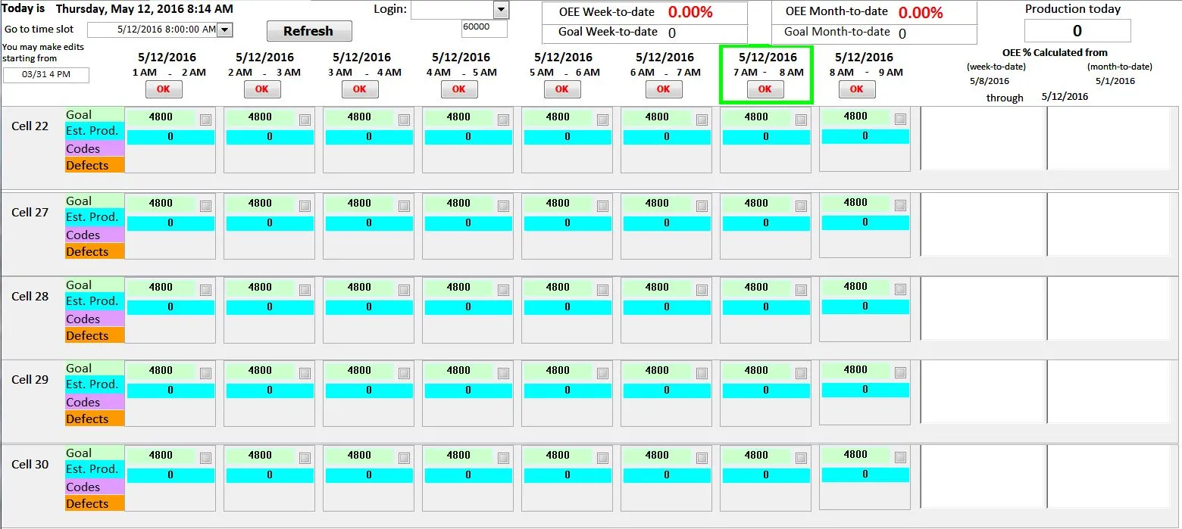
Task: Click Cell 27 codes area in 5 AM slot
Action: click(568, 245)
